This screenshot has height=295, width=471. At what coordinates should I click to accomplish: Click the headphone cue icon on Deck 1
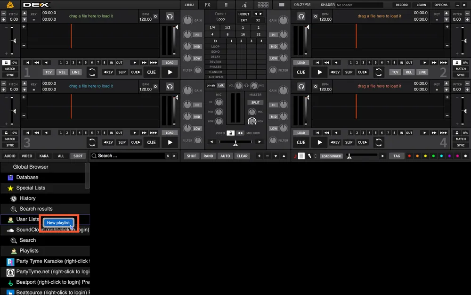170,16
